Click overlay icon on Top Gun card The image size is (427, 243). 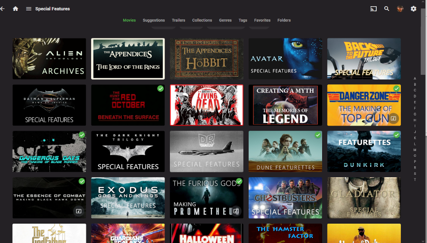coord(393,118)
